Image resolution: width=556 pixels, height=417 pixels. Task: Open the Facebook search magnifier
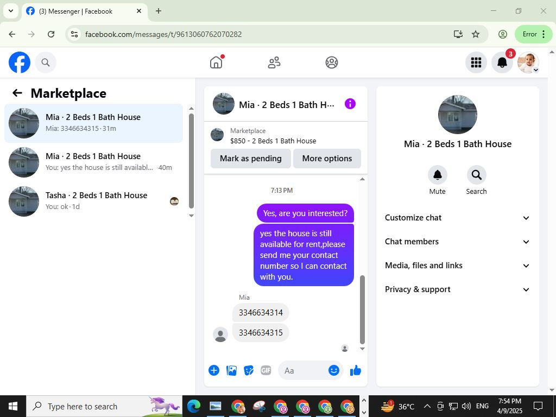coord(46,62)
